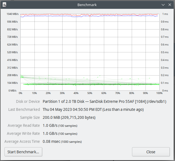Minimize the window with the chevron icon

163,5
